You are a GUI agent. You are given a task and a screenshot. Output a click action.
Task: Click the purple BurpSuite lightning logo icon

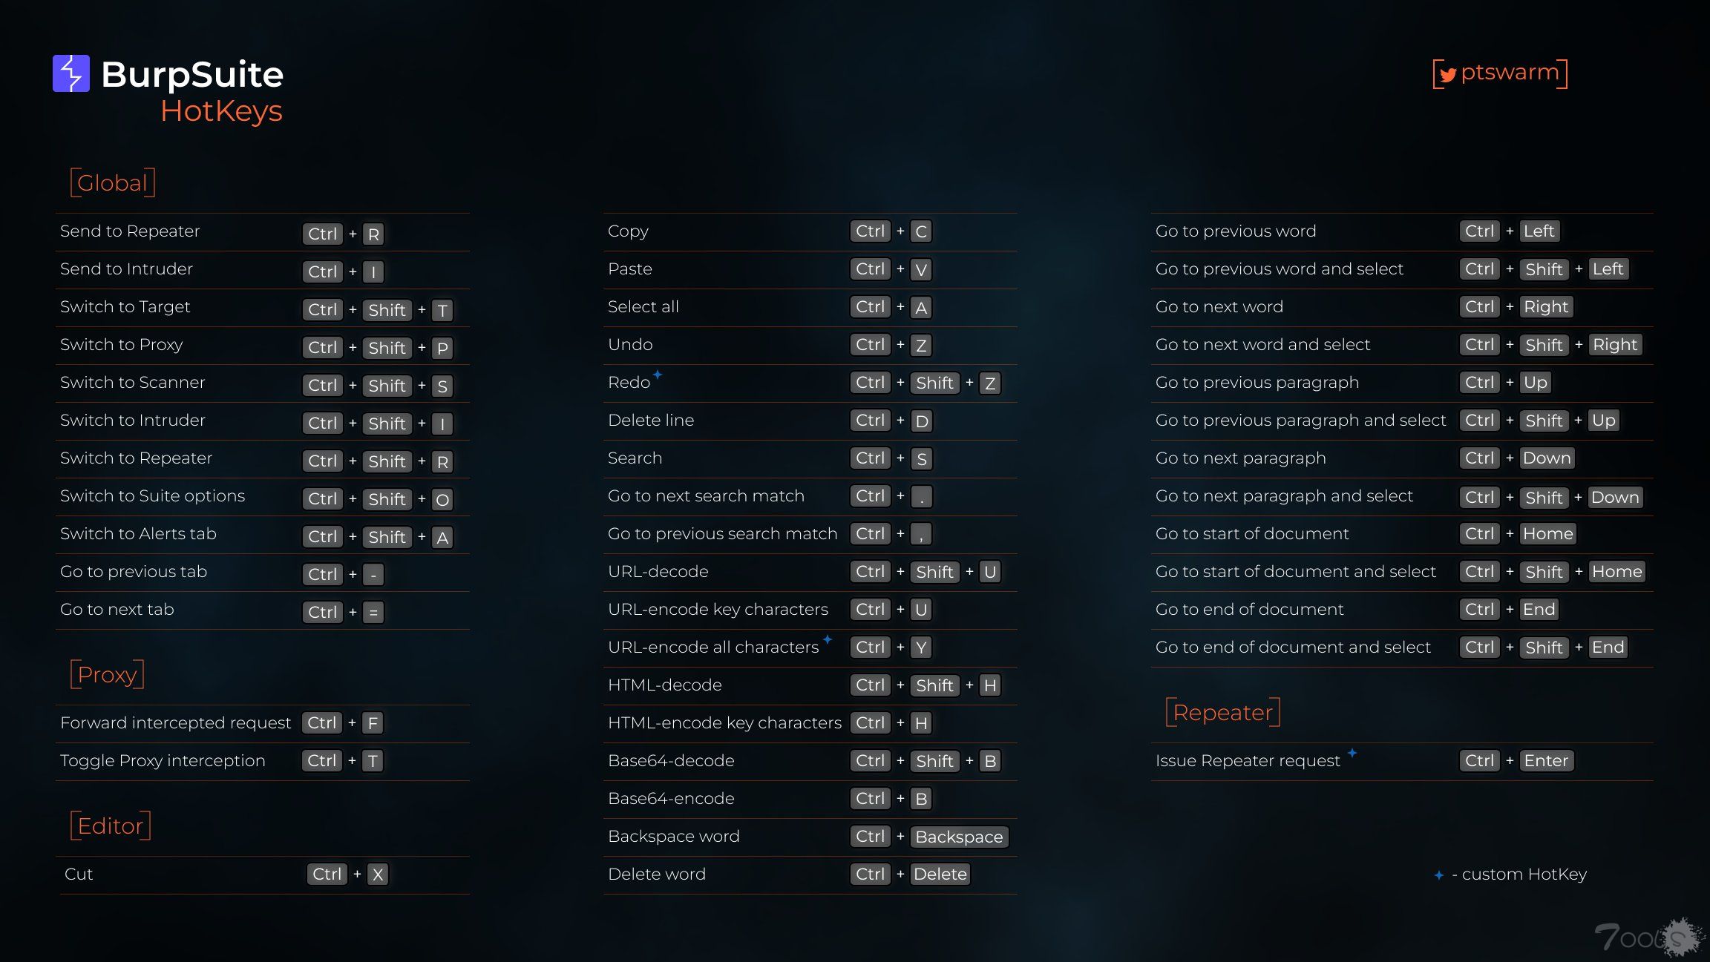(x=71, y=73)
